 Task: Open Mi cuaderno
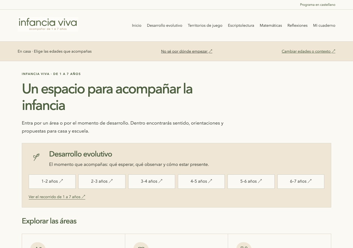[x=324, y=26]
